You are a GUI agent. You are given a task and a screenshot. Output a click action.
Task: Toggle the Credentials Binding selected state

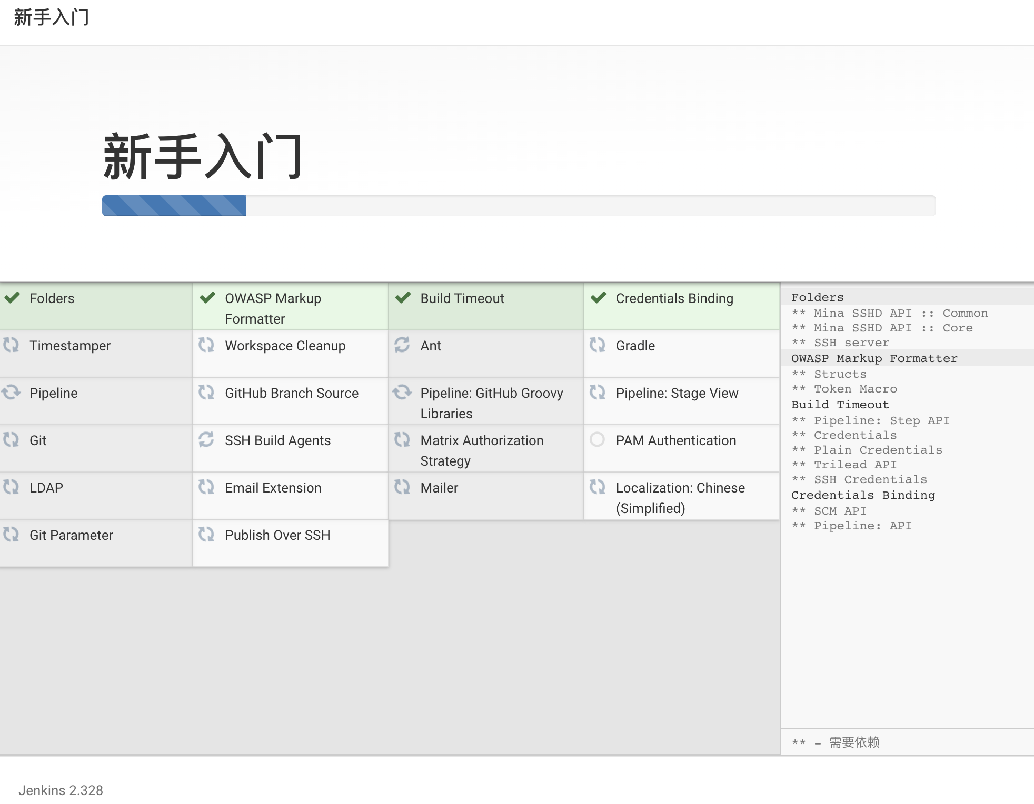[x=599, y=298]
